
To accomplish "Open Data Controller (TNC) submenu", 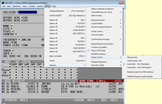I will [65, 56].
